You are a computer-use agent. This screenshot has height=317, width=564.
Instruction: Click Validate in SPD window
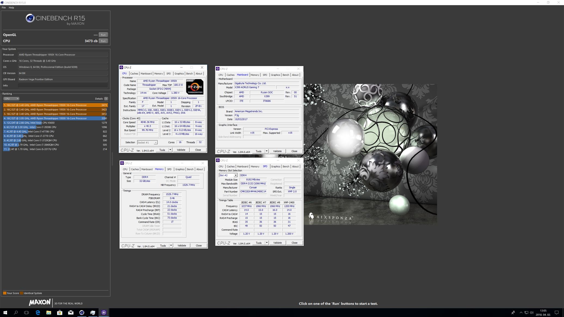[x=278, y=243]
